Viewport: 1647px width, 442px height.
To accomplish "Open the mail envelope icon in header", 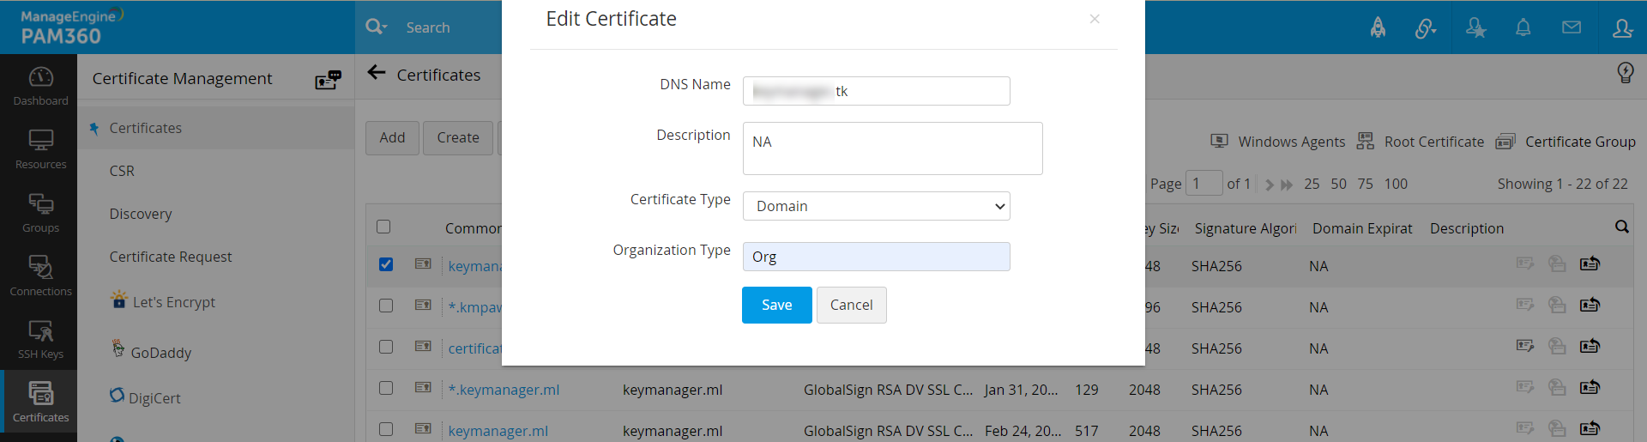I will [1571, 27].
